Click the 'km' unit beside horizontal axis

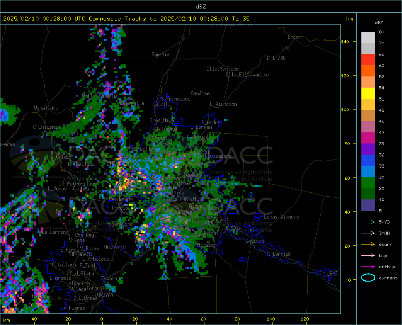[6, 320]
